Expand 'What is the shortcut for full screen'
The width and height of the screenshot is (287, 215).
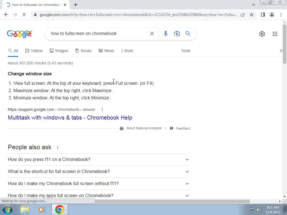coord(99,172)
